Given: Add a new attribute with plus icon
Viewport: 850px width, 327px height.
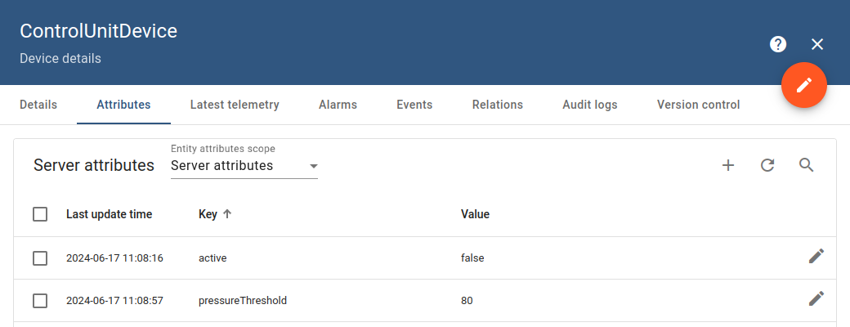Looking at the screenshot, I should tap(728, 165).
